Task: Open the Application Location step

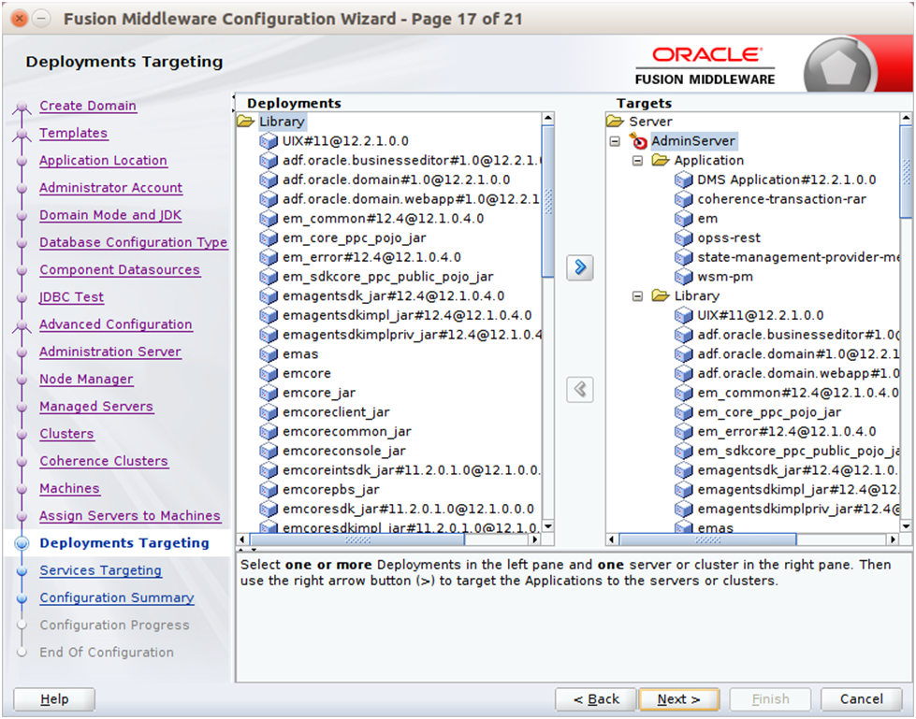Action: (104, 161)
